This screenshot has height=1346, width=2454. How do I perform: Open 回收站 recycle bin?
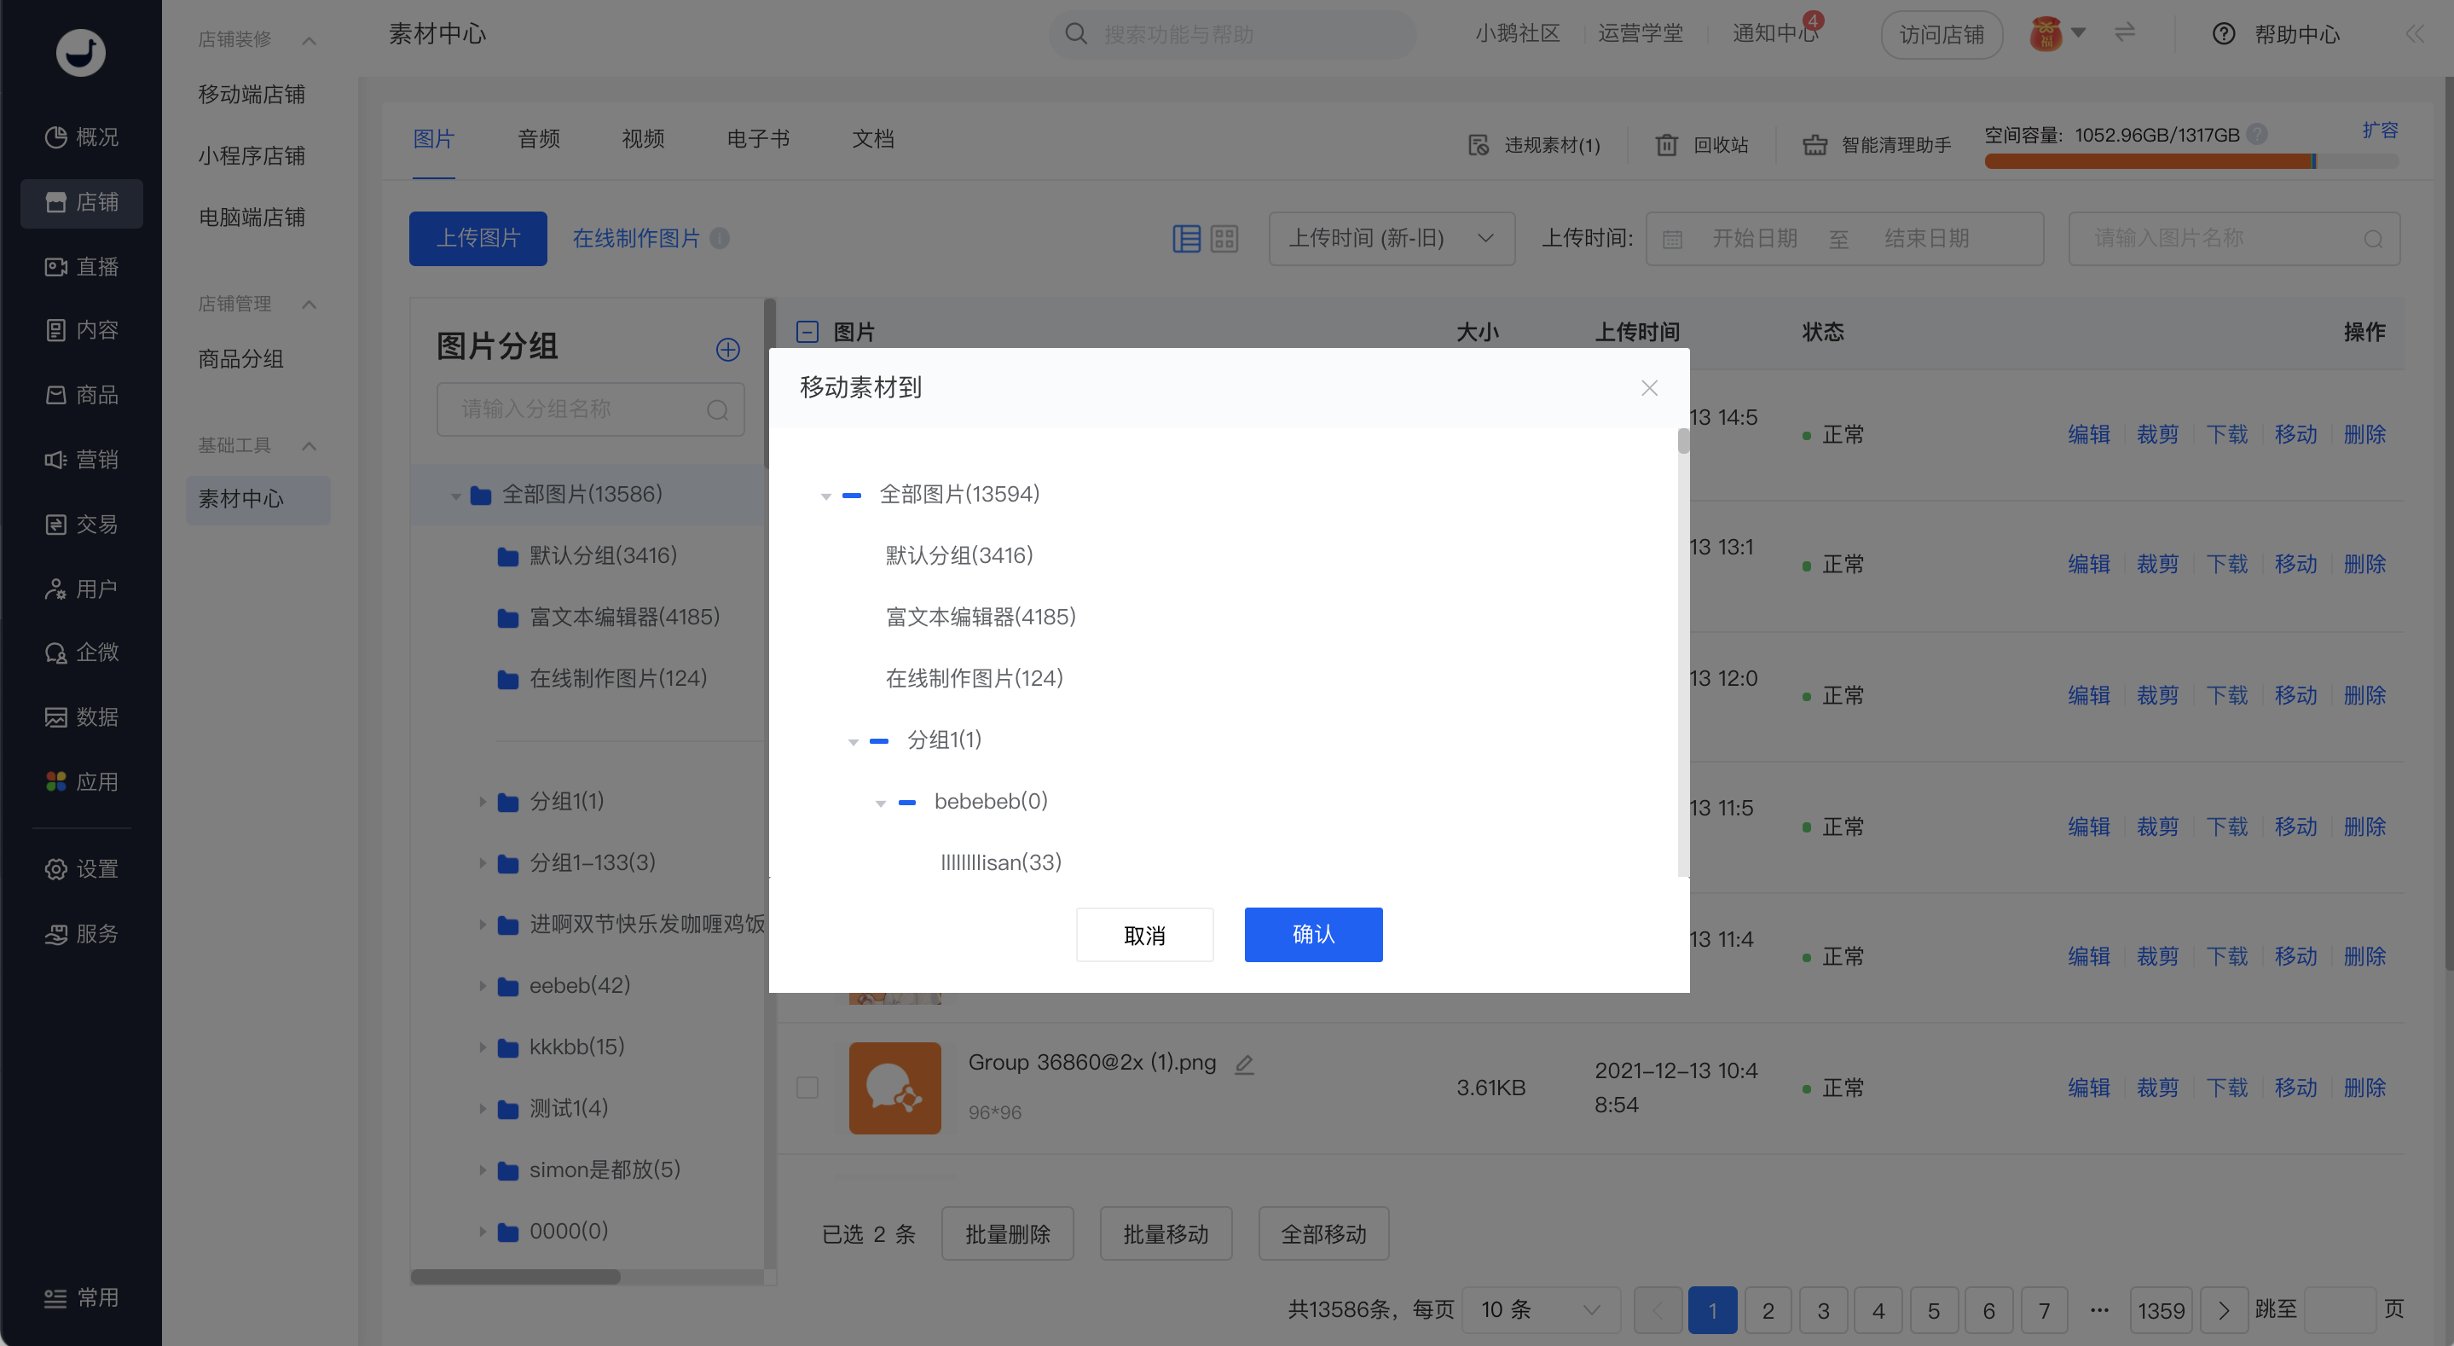click(x=1701, y=145)
